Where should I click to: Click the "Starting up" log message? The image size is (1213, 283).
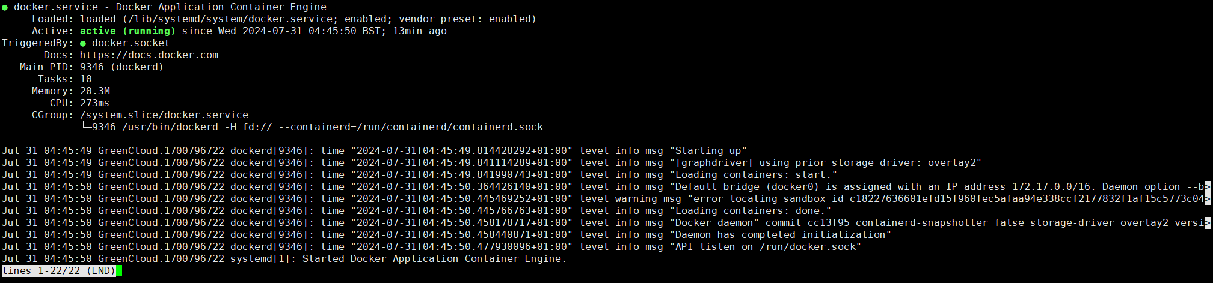click(x=711, y=151)
